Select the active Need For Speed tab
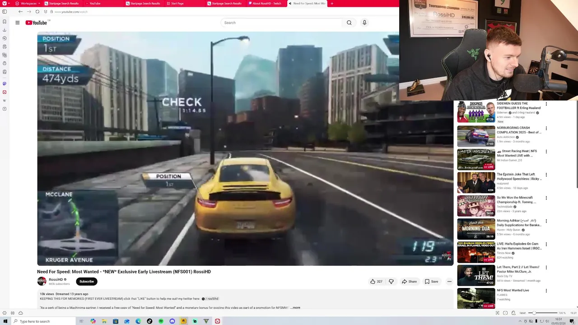The width and height of the screenshot is (578, 325). click(x=307, y=4)
